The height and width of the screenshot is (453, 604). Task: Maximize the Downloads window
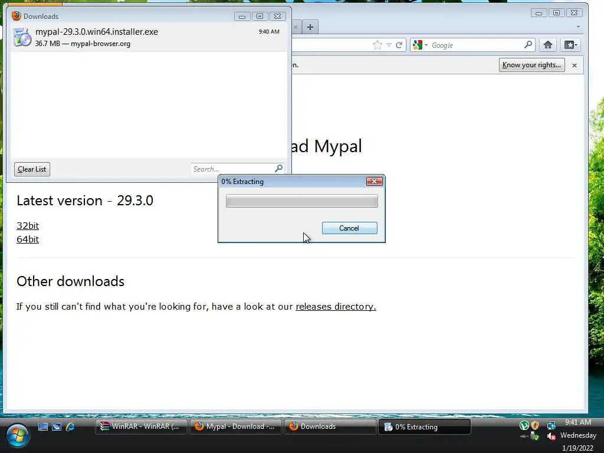coord(260,16)
